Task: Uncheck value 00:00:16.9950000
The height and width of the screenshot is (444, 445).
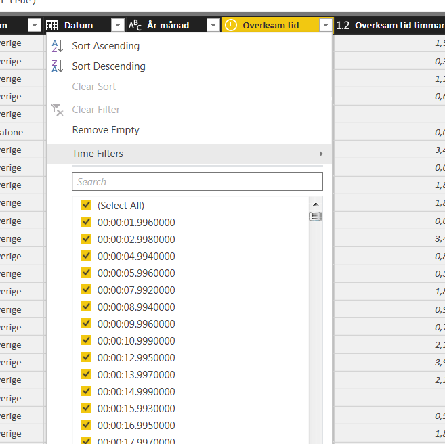Action: pyautogui.click(x=86, y=425)
